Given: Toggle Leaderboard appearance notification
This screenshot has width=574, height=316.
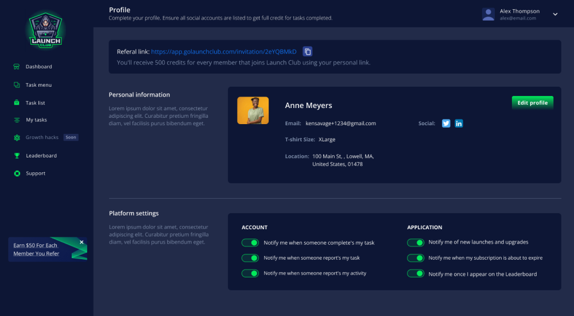Looking at the screenshot, I should [x=416, y=273].
